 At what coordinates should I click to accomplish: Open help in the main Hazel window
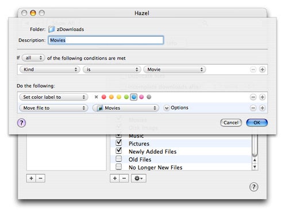pos(254,187)
